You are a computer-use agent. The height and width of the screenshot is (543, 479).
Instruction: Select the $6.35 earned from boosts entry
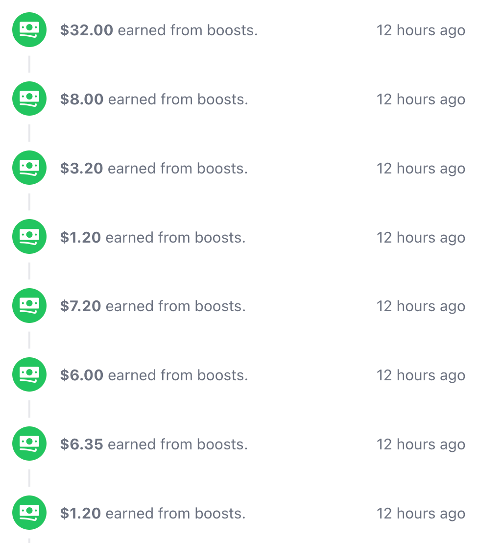point(154,444)
